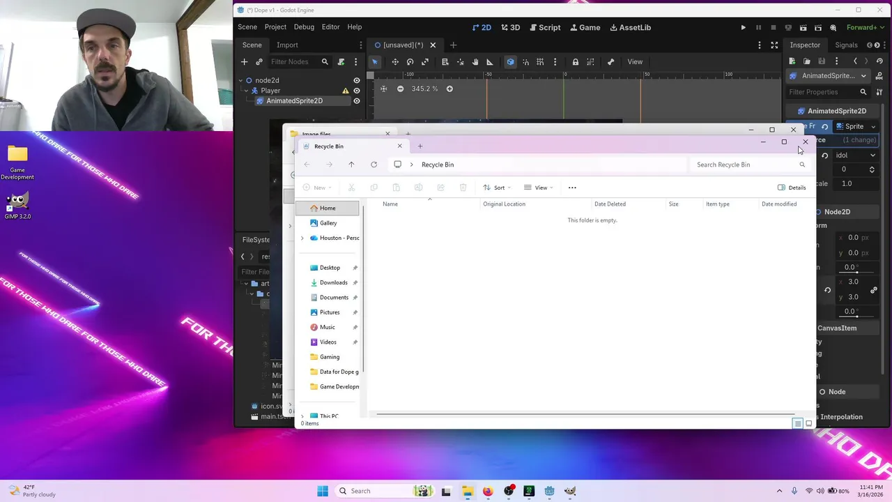892x502 pixels.
Task: Click the instantiate child scene link icon
Action: pos(259,62)
